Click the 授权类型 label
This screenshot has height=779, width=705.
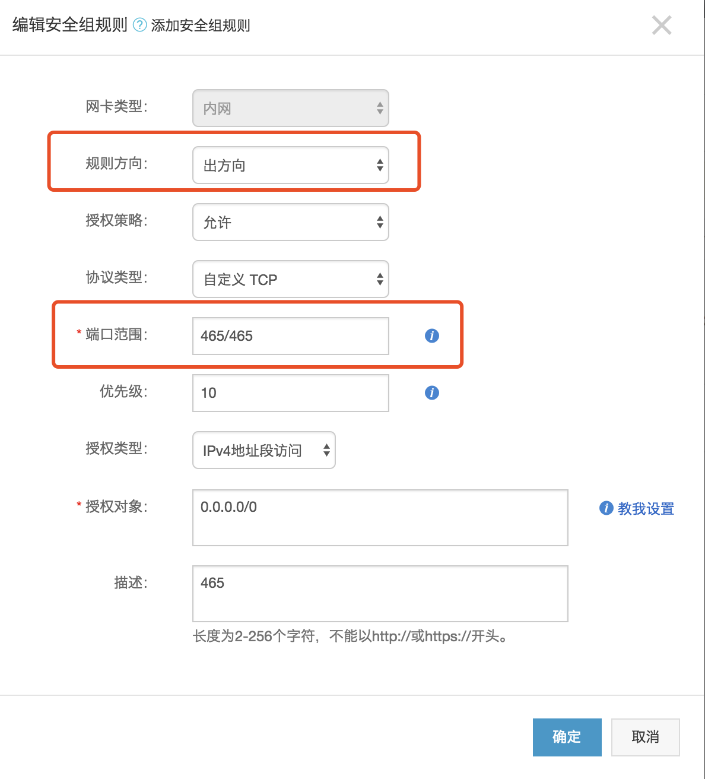tap(116, 448)
